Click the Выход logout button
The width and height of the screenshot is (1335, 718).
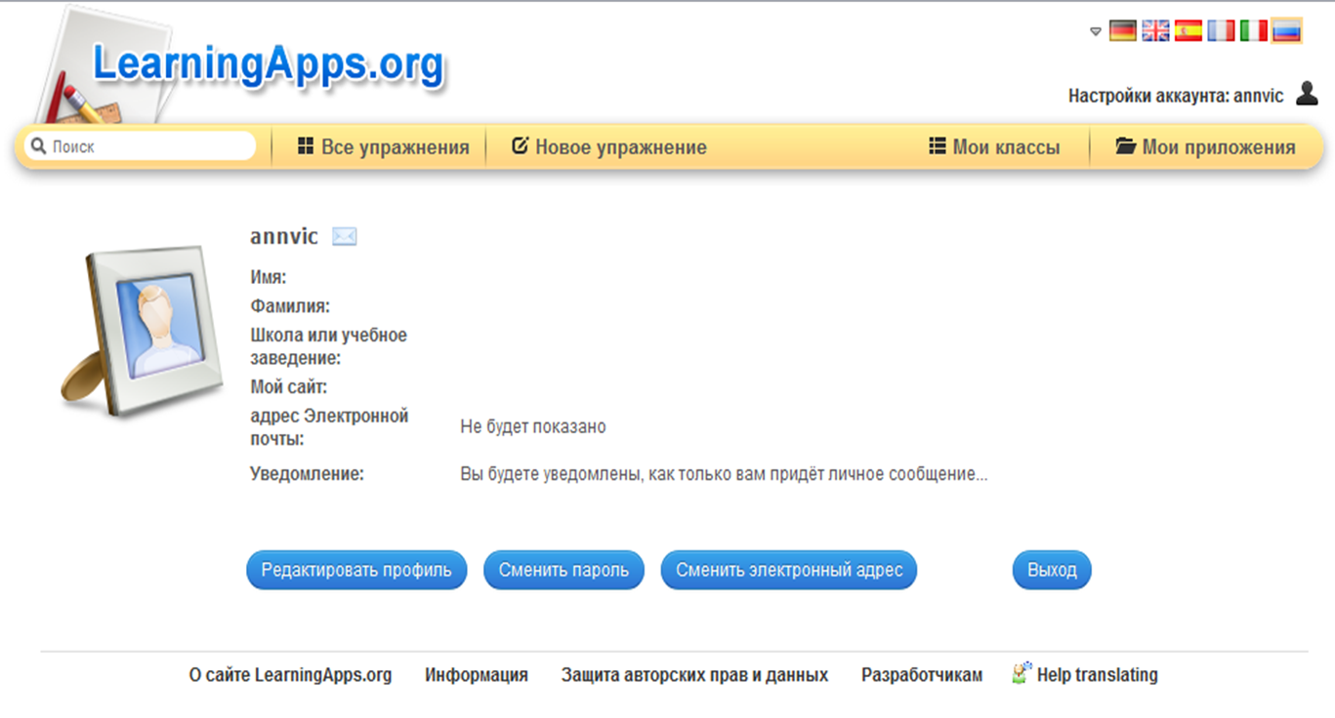[x=1051, y=571]
